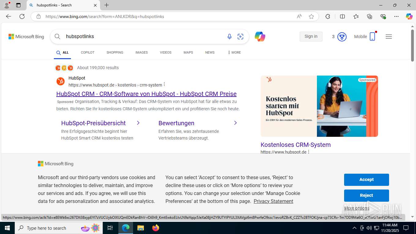The width and height of the screenshot is (416, 234).
Task: Click the taskbar Type here to search box
Action: pos(58,228)
